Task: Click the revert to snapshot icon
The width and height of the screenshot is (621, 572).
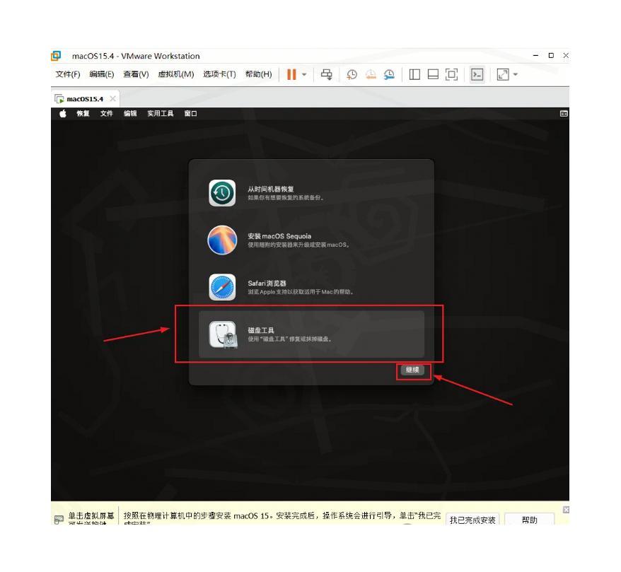Action: (x=371, y=74)
